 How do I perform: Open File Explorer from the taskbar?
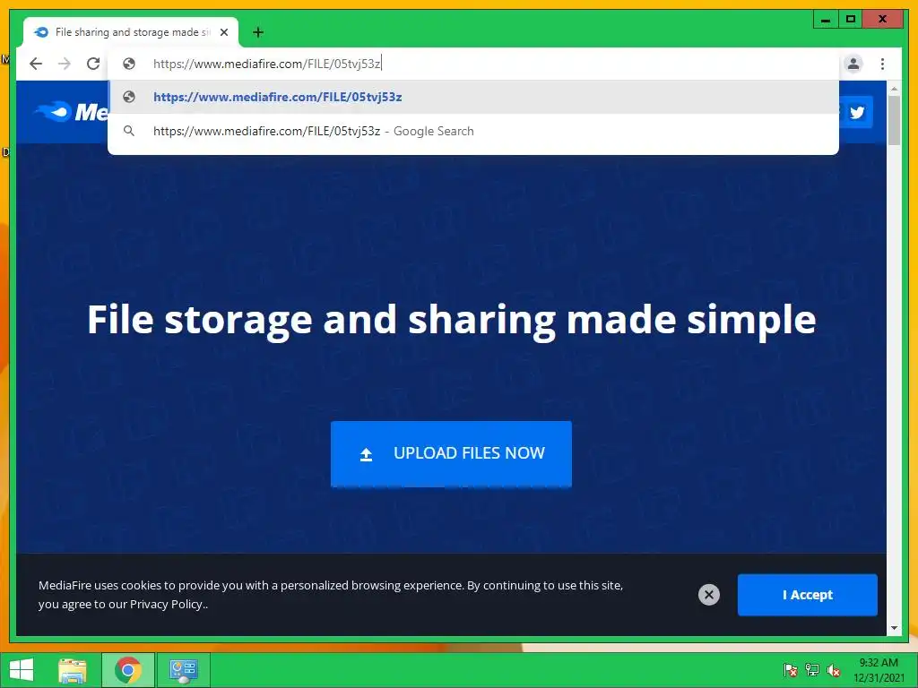pos(72,670)
